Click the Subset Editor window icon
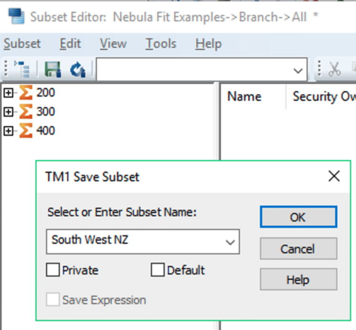The image size is (356, 330). (x=16, y=16)
